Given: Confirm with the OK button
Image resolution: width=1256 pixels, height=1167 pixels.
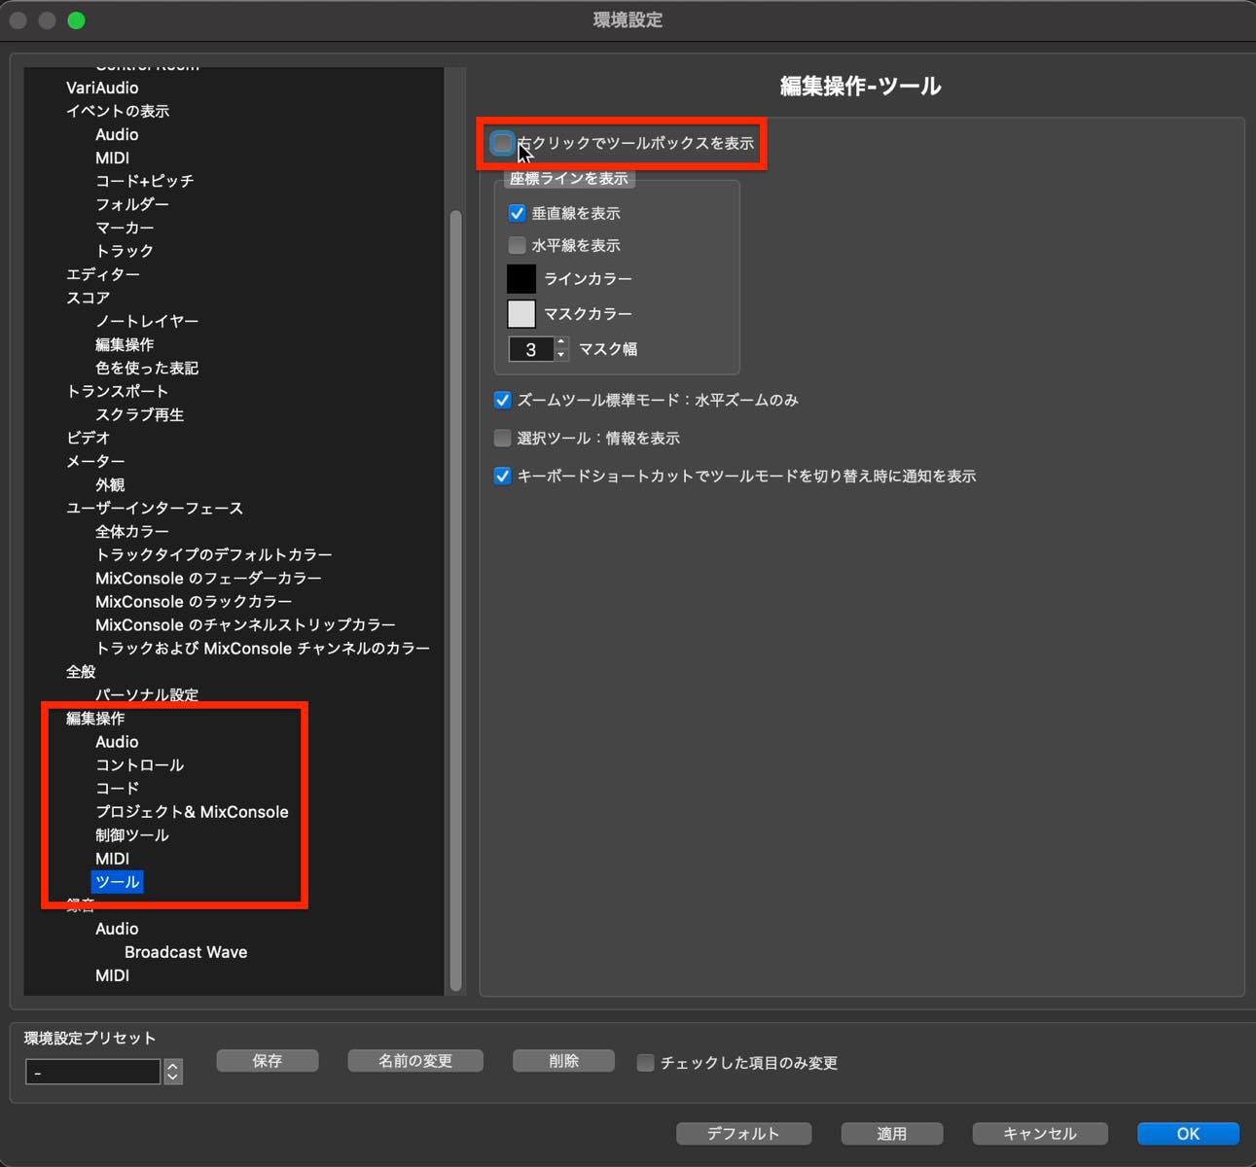Looking at the screenshot, I should 1188,1134.
